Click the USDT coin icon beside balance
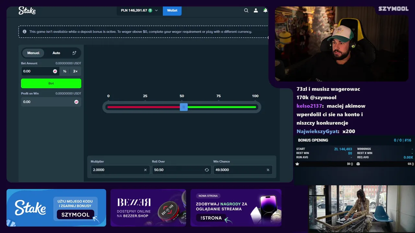This screenshot has width=415, height=233. [150, 10]
